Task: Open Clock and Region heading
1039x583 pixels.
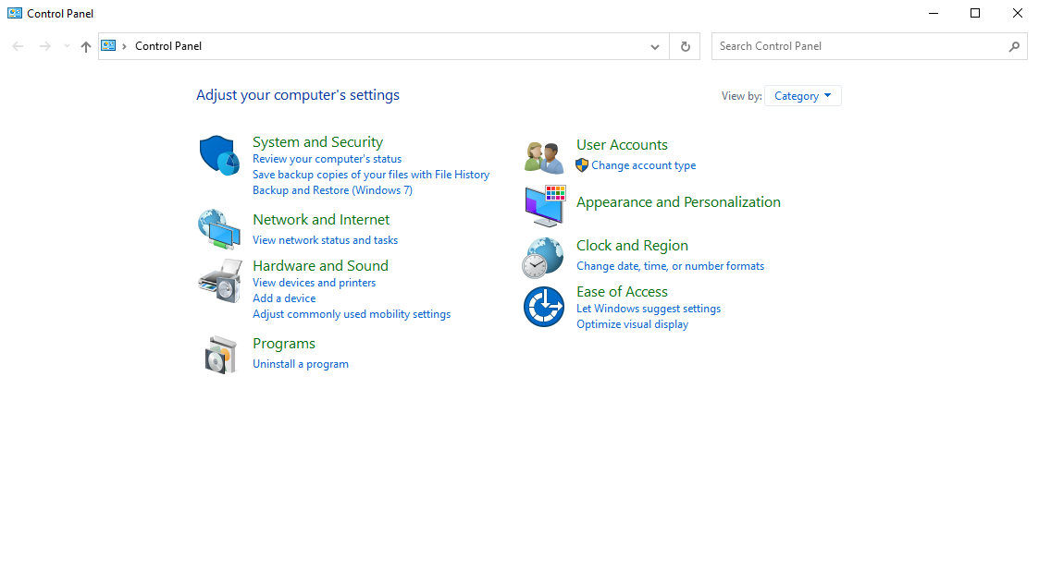Action: click(632, 246)
